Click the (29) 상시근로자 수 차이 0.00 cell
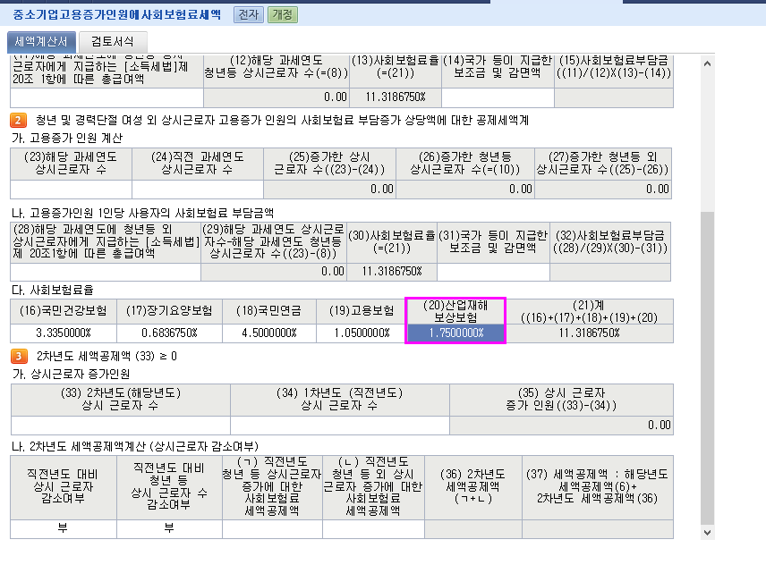This screenshot has height=565, width=766. tap(274, 272)
